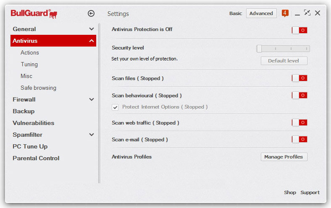Expand the Firewall section

point(92,99)
